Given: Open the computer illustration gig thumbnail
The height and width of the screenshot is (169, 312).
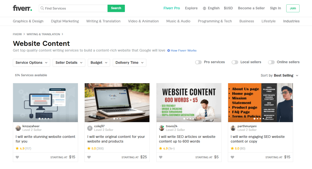Looking at the screenshot, I should click(45, 103).
